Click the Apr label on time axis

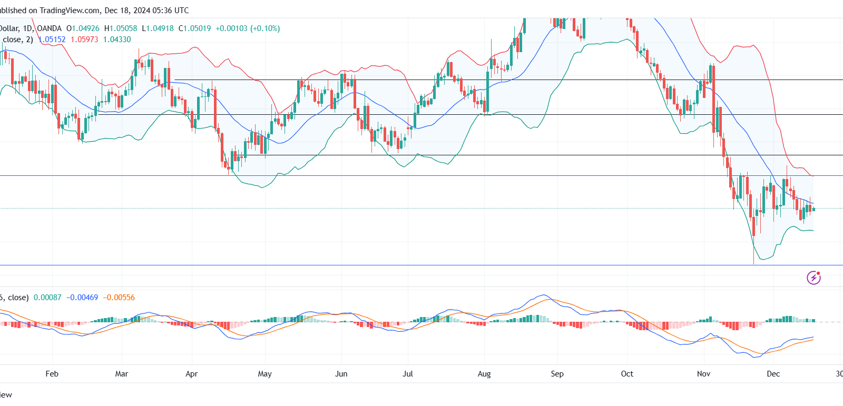tap(192, 374)
